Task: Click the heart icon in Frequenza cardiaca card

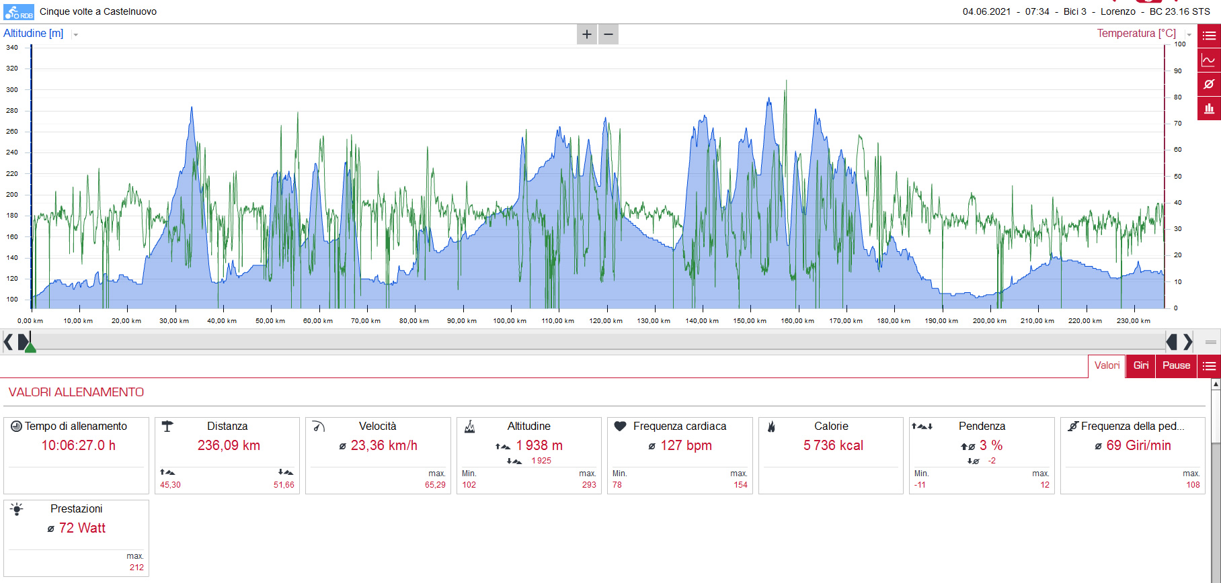Action: tap(621, 427)
